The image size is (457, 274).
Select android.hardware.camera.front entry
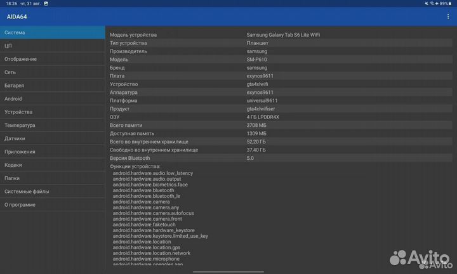click(147, 219)
